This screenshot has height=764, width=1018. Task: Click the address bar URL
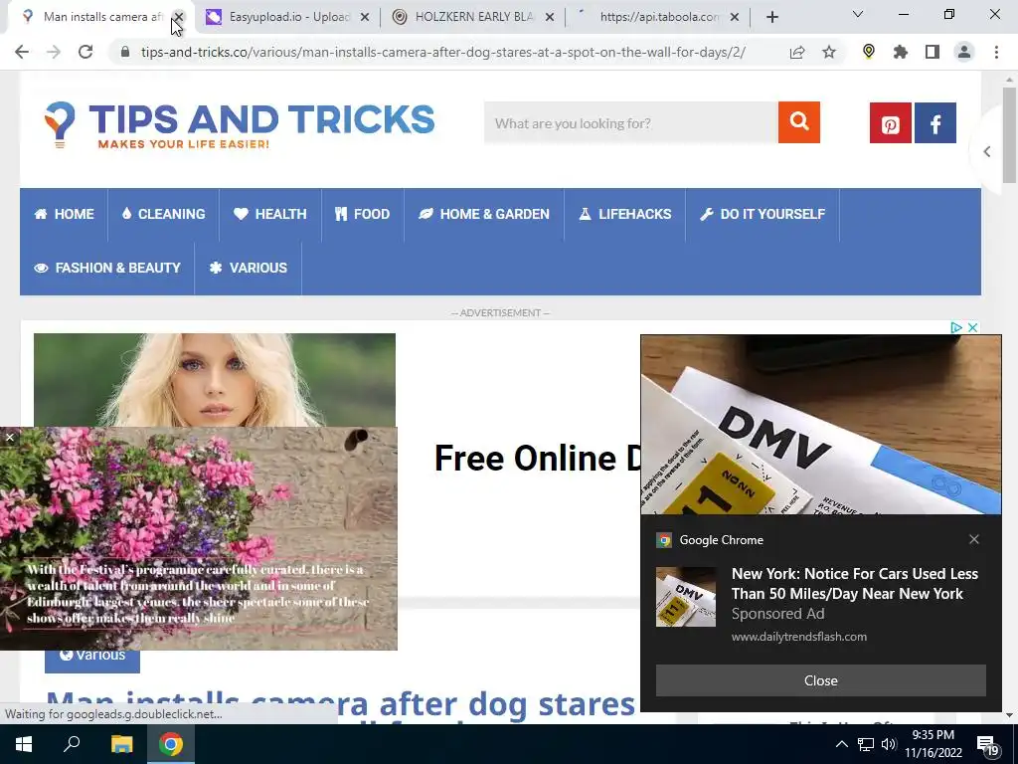(442, 52)
